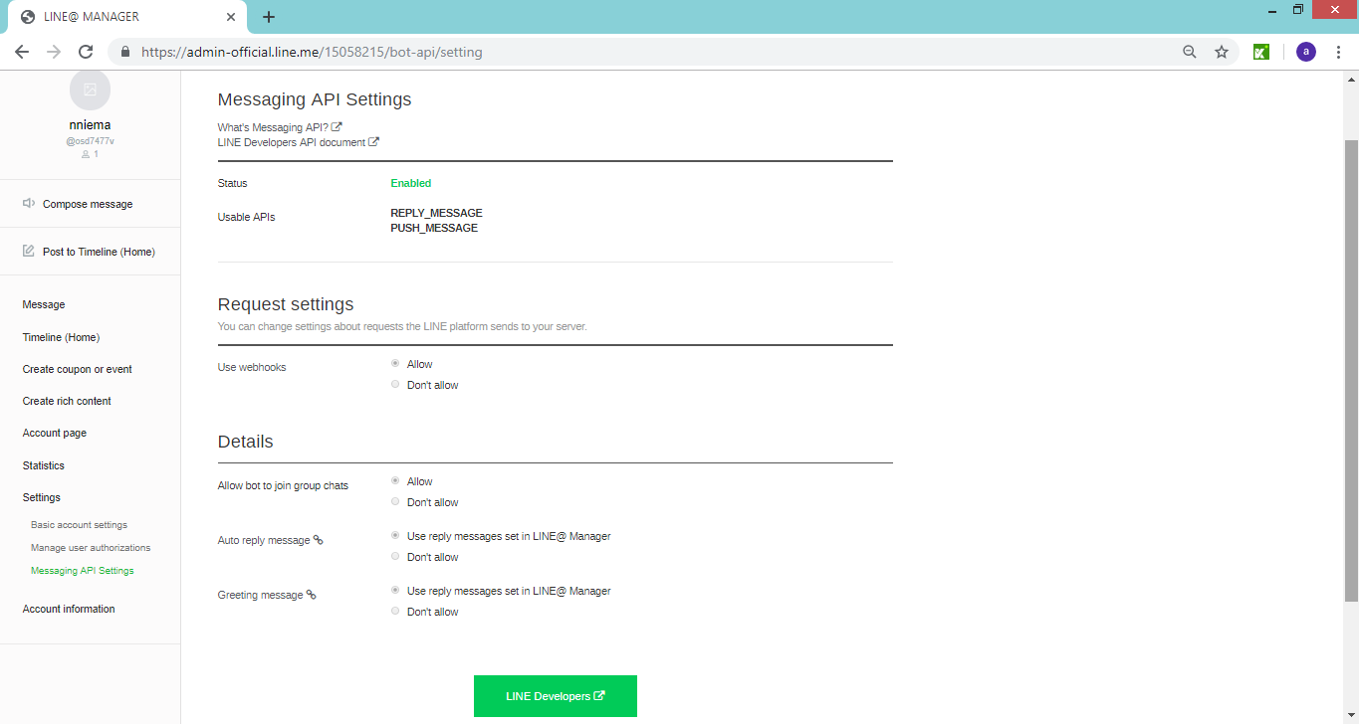Click link icon next to Auto reply message
The width and height of the screenshot is (1359, 724).
coord(319,540)
